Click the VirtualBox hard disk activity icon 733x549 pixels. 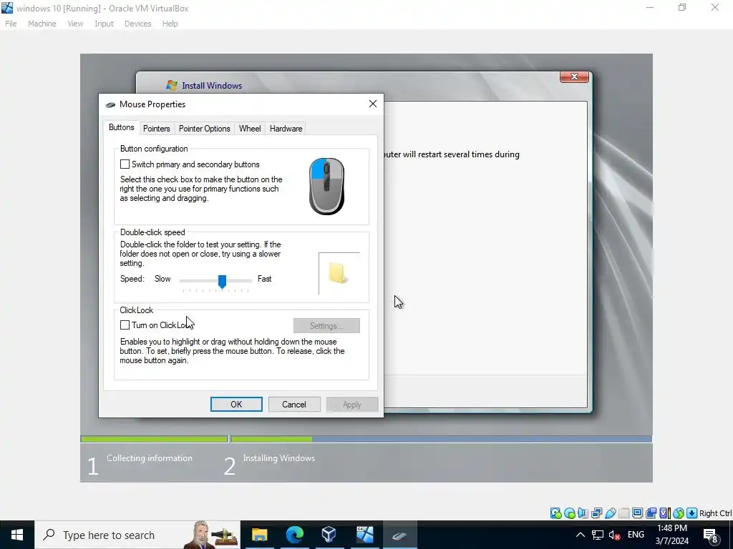[x=555, y=513]
